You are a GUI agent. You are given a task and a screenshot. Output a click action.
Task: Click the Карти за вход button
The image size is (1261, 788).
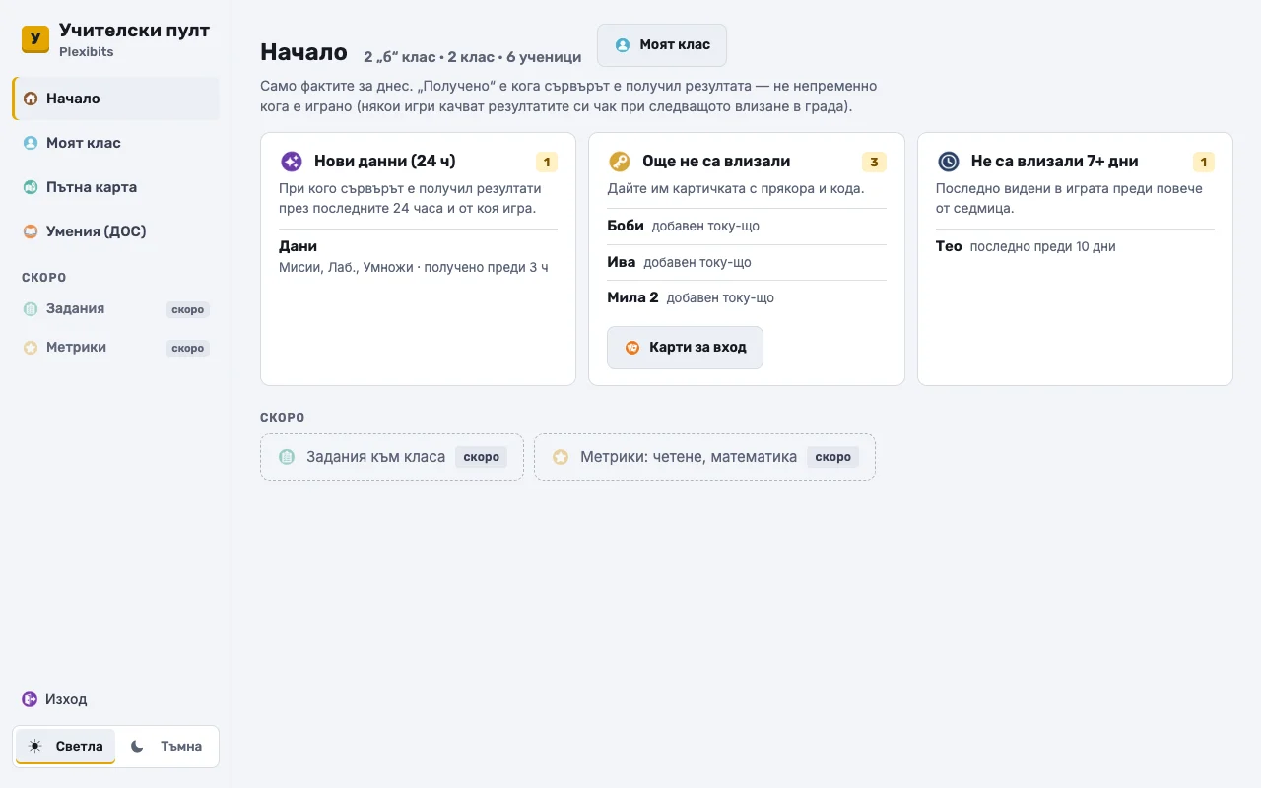(x=685, y=348)
